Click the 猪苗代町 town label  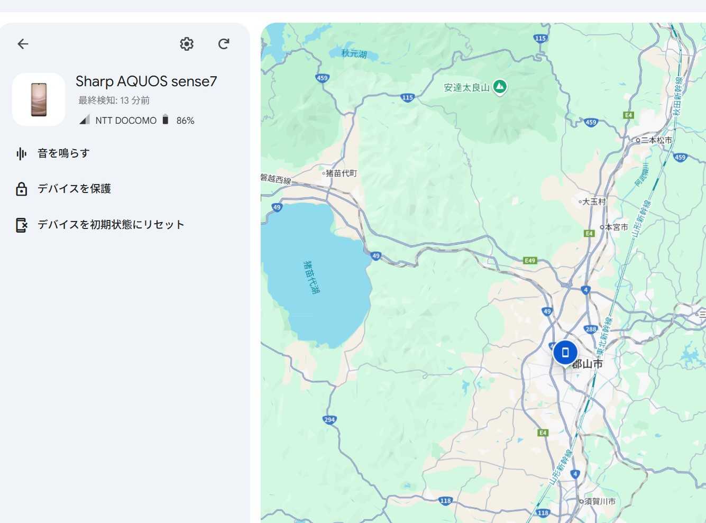point(341,173)
